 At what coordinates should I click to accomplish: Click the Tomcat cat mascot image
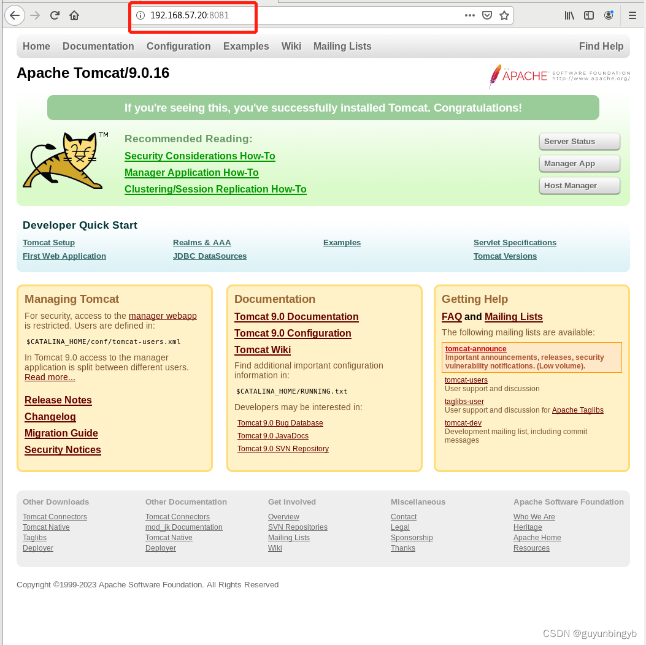tap(64, 160)
